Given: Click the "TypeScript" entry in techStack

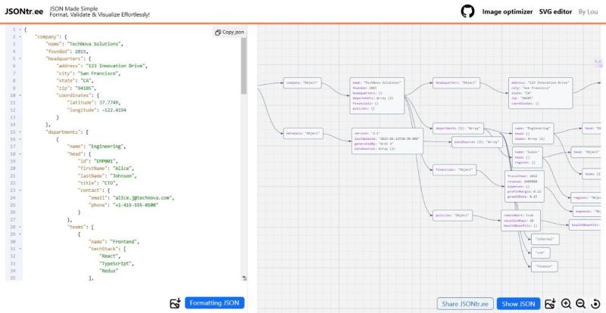Looking at the screenshot, I should [116, 264].
